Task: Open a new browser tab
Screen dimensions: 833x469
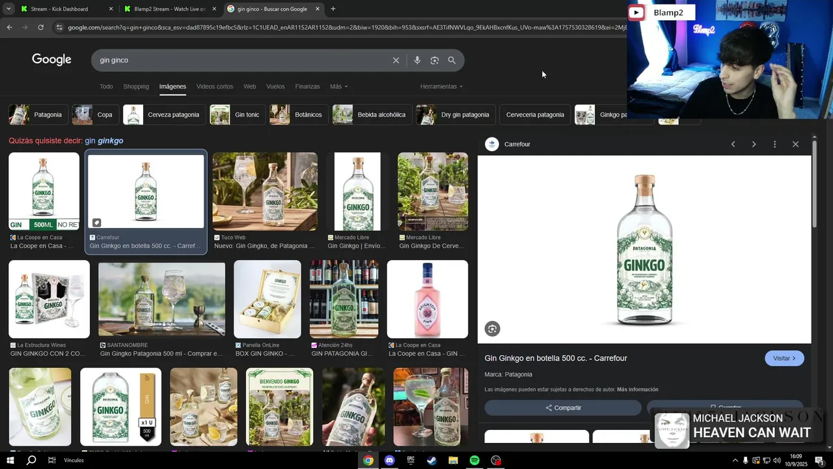Action: click(333, 9)
